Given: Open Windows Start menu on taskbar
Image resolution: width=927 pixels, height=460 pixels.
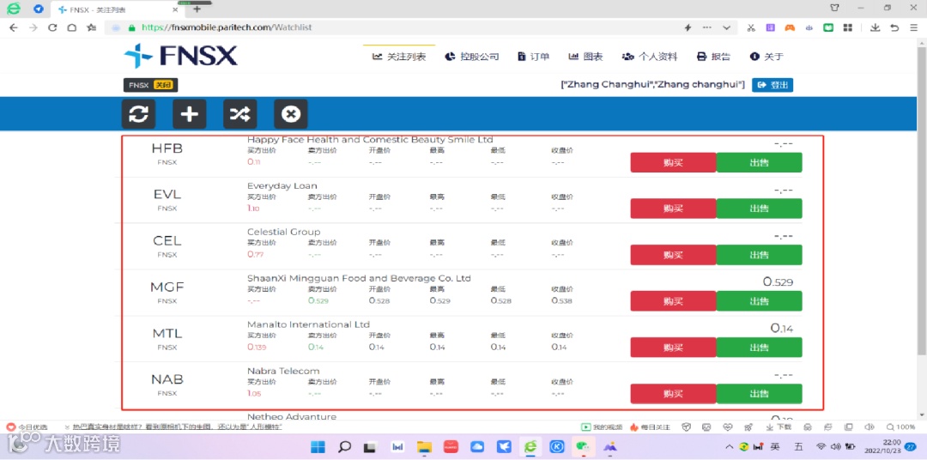Looking at the screenshot, I should (x=318, y=447).
